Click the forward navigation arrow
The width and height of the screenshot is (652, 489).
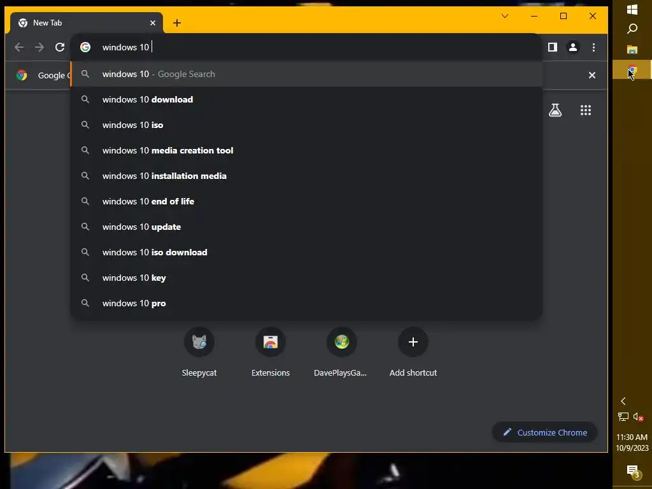[x=39, y=47]
